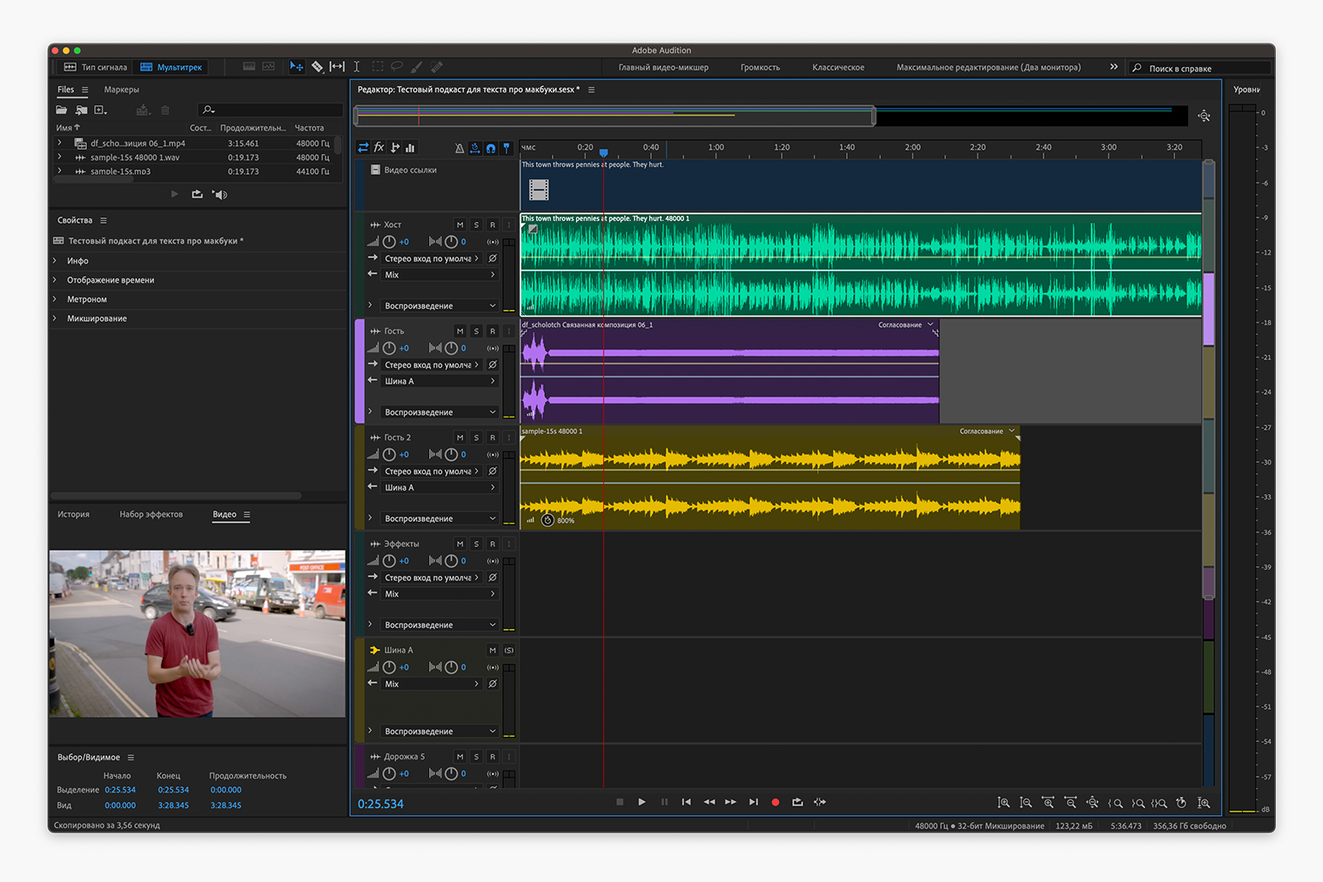
Task: Switch to Тип сигнала waveform view
Action: click(96, 67)
